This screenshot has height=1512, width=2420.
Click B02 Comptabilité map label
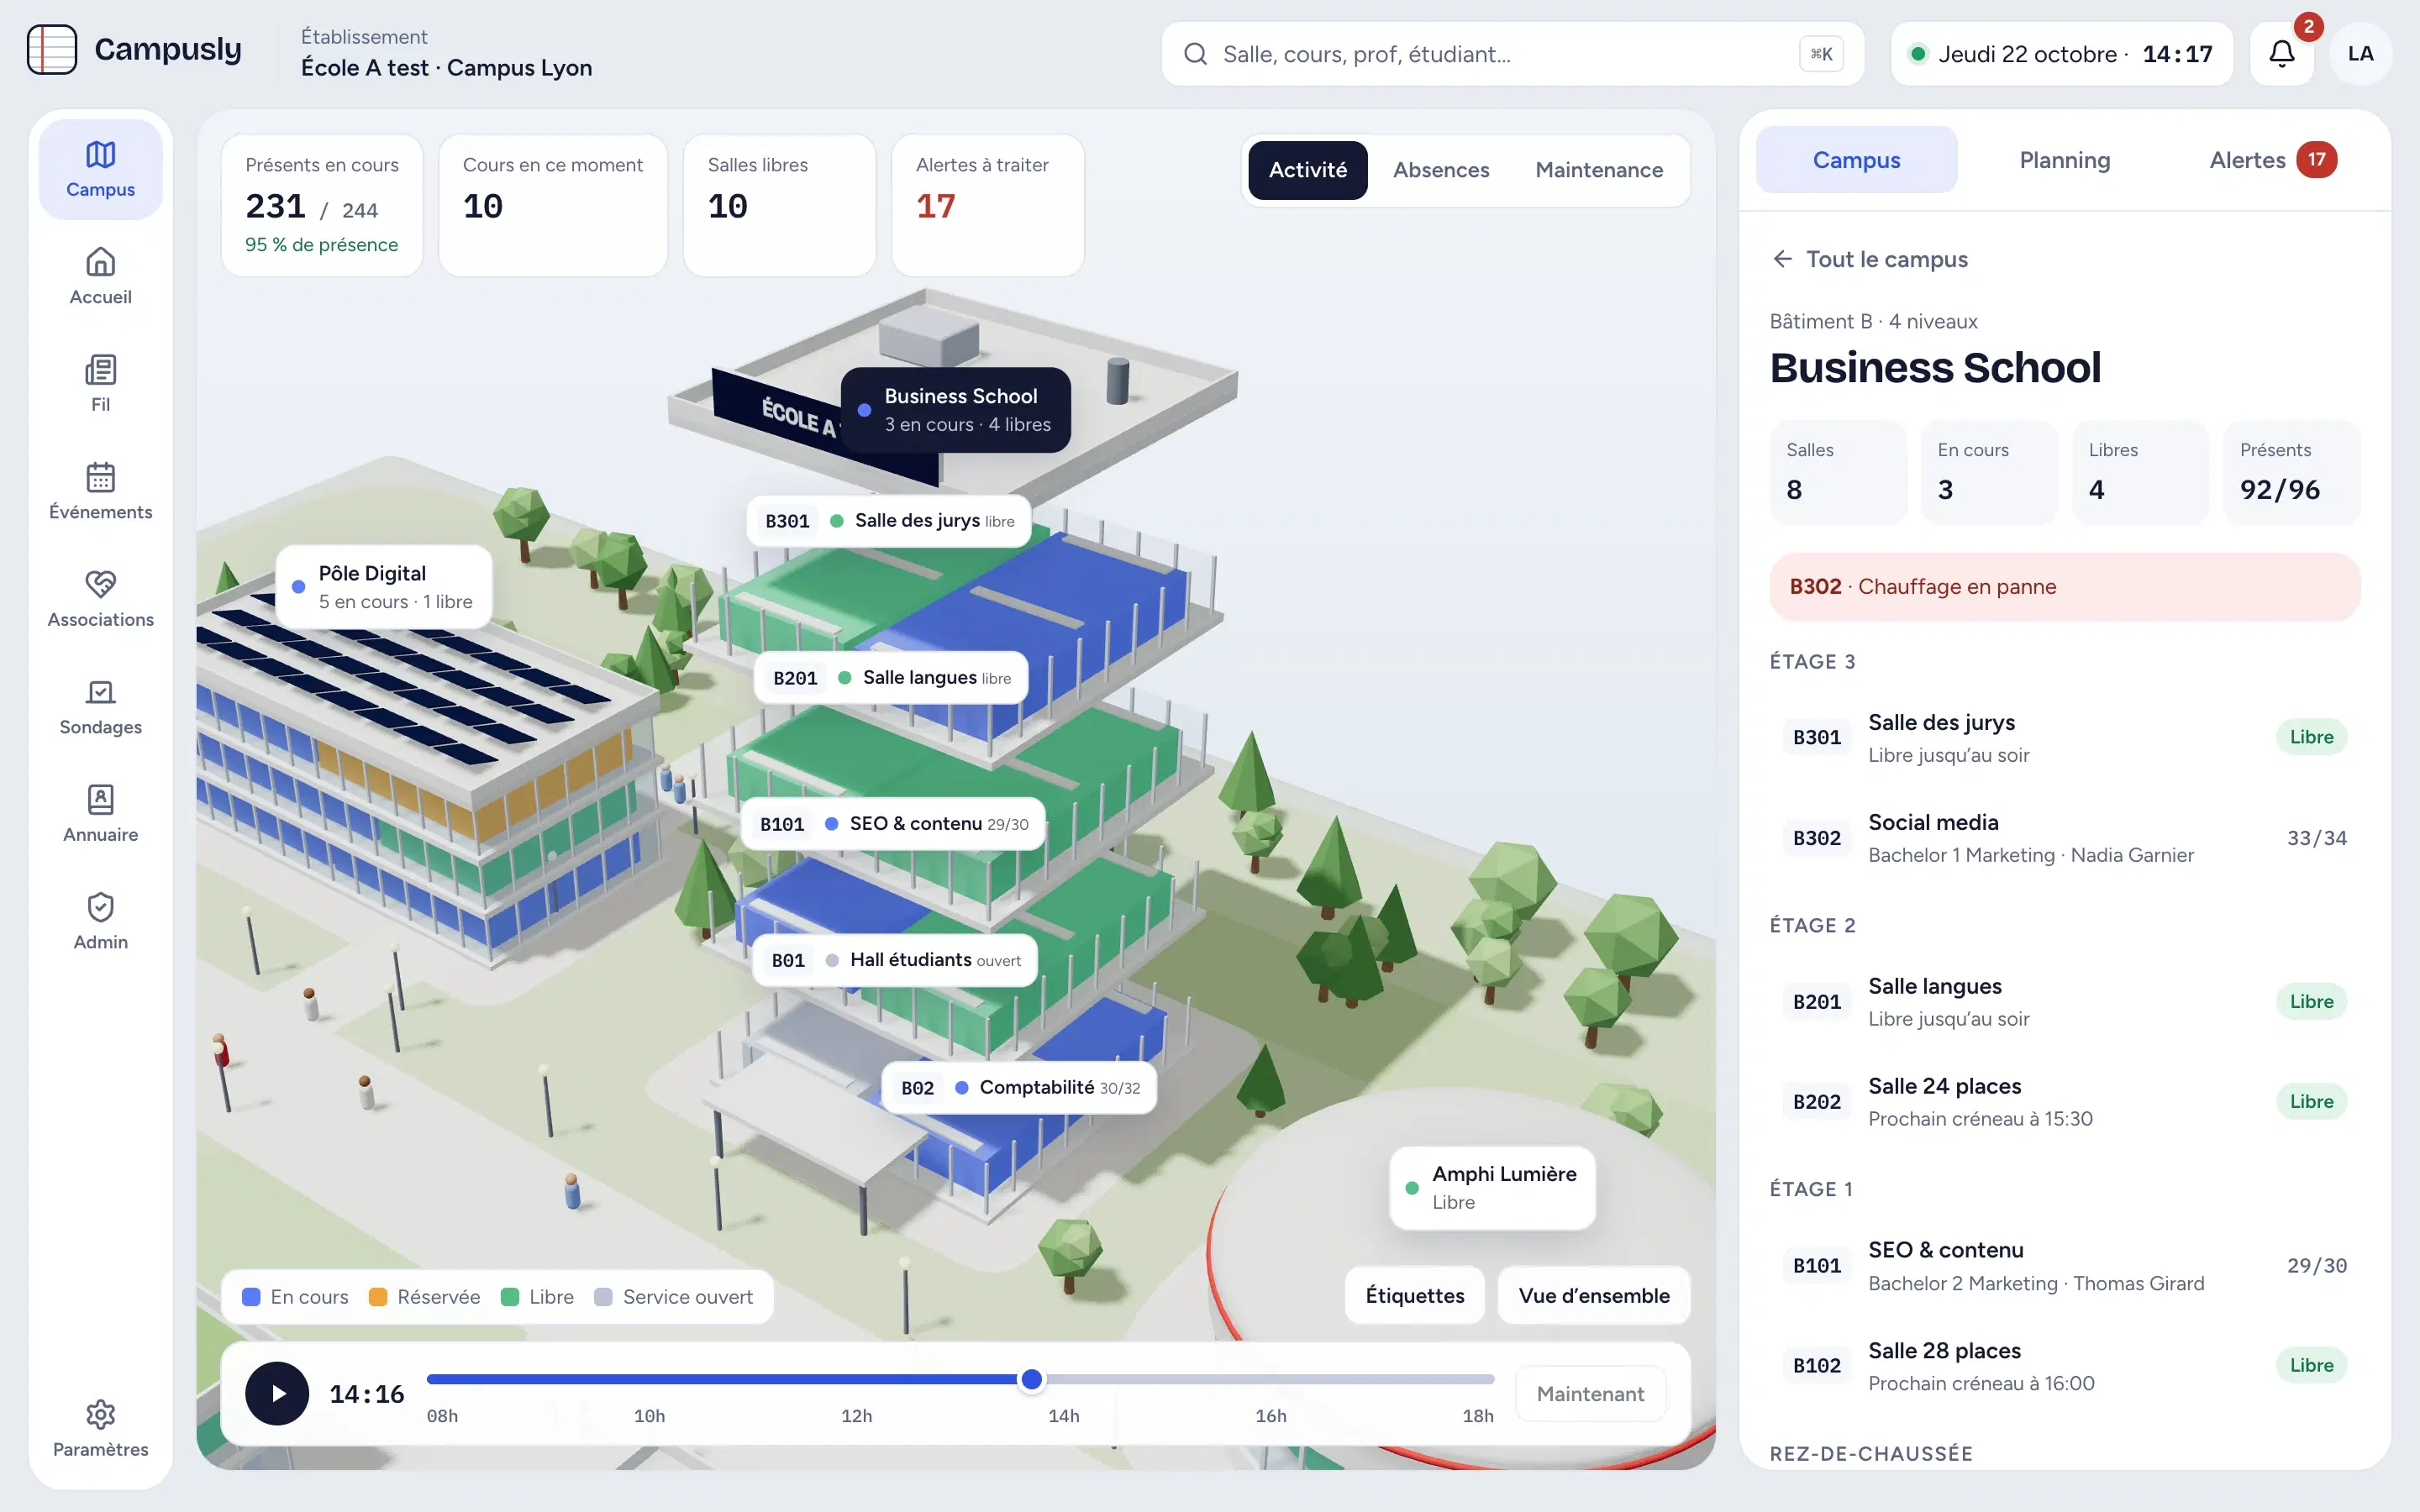click(1019, 1088)
